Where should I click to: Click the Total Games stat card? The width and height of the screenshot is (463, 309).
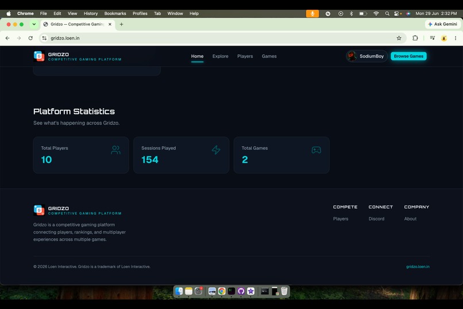pos(281,155)
